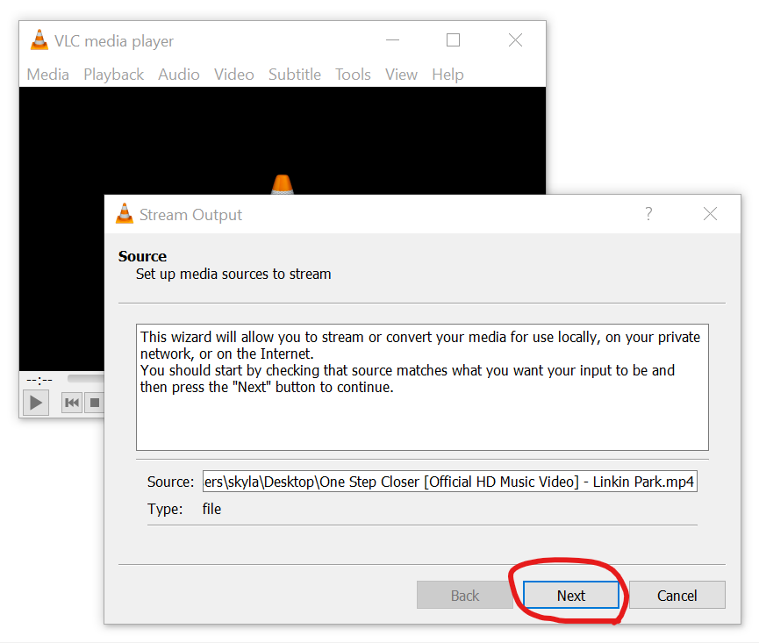The width and height of the screenshot is (759, 643).
Task: Click the 'Stream Output' title text
Action: [190, 215]
